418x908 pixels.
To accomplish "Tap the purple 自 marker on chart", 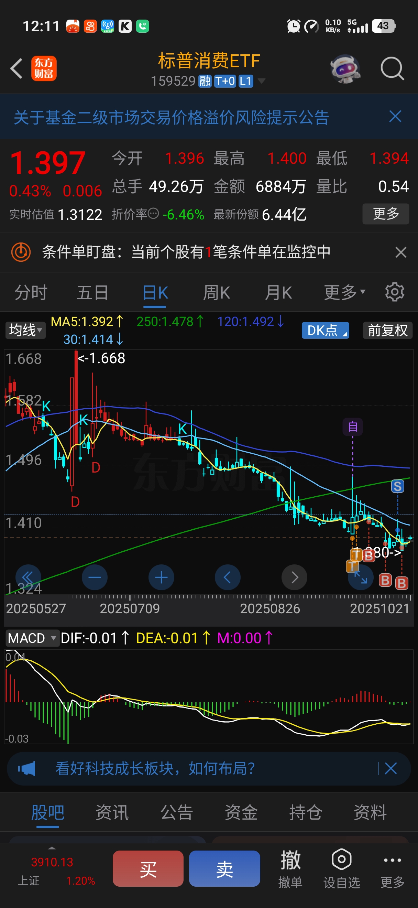I will tap(352, 426).
